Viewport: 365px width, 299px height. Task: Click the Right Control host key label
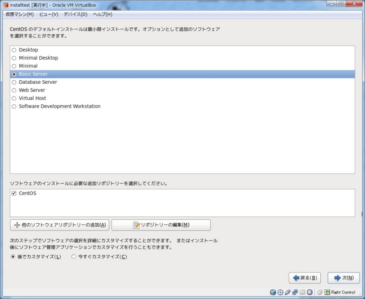[343, 292]
